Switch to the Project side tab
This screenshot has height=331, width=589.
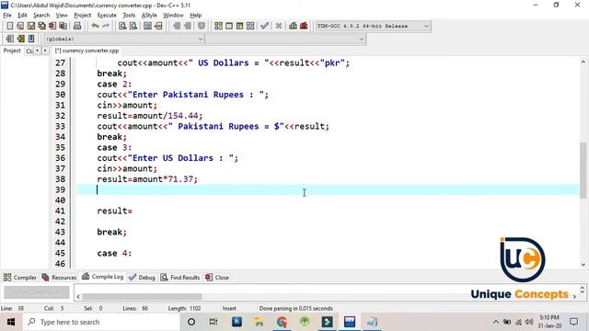click(12, 51)
